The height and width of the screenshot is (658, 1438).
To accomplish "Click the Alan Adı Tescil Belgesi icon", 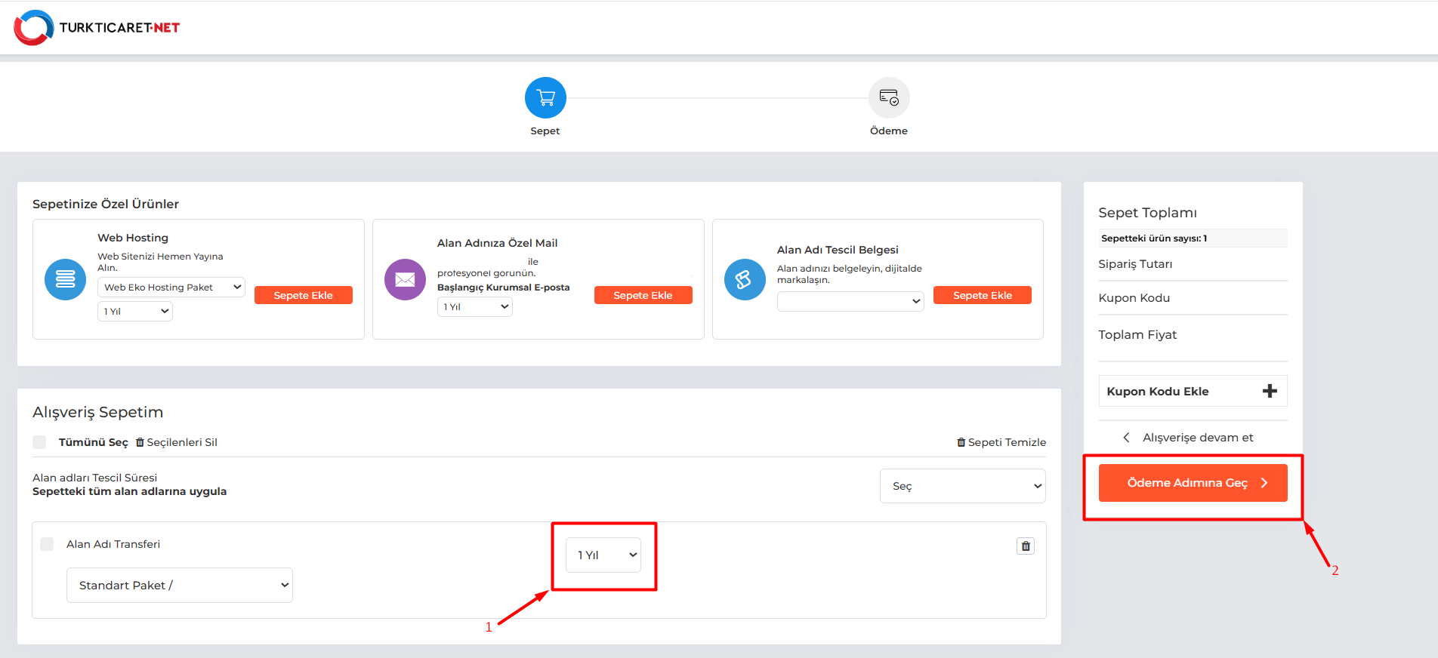I will [x=745, y=279].
